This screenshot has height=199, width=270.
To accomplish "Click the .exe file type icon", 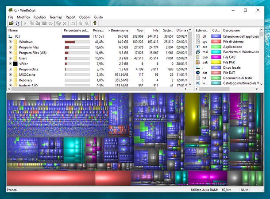I will 198,47.
